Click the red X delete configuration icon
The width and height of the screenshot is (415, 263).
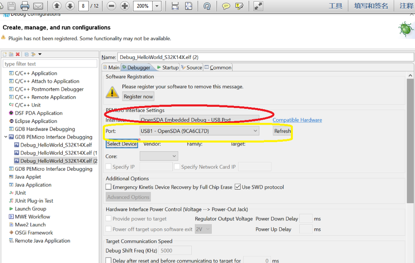[18, 54]
